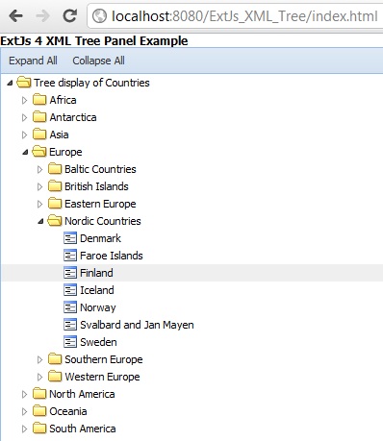
Task: Click the Nordic Countries open folder icon
Action: point(55,221)
